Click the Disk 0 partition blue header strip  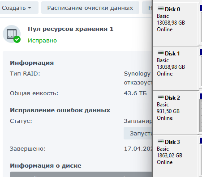point(201,8)
